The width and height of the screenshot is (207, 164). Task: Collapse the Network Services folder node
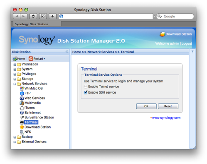[15, 84]
